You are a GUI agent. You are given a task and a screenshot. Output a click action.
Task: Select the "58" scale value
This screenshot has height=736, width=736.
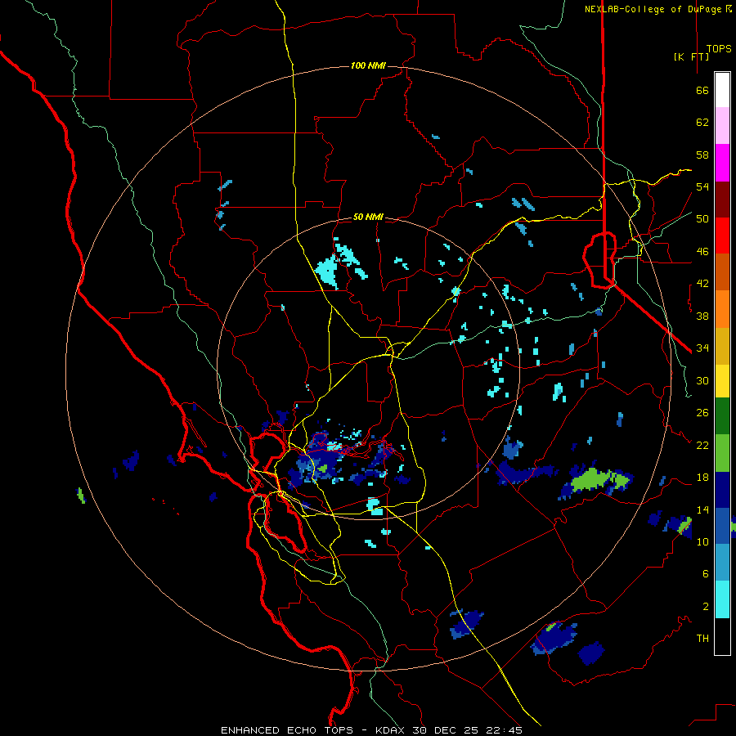click(702, 155)
